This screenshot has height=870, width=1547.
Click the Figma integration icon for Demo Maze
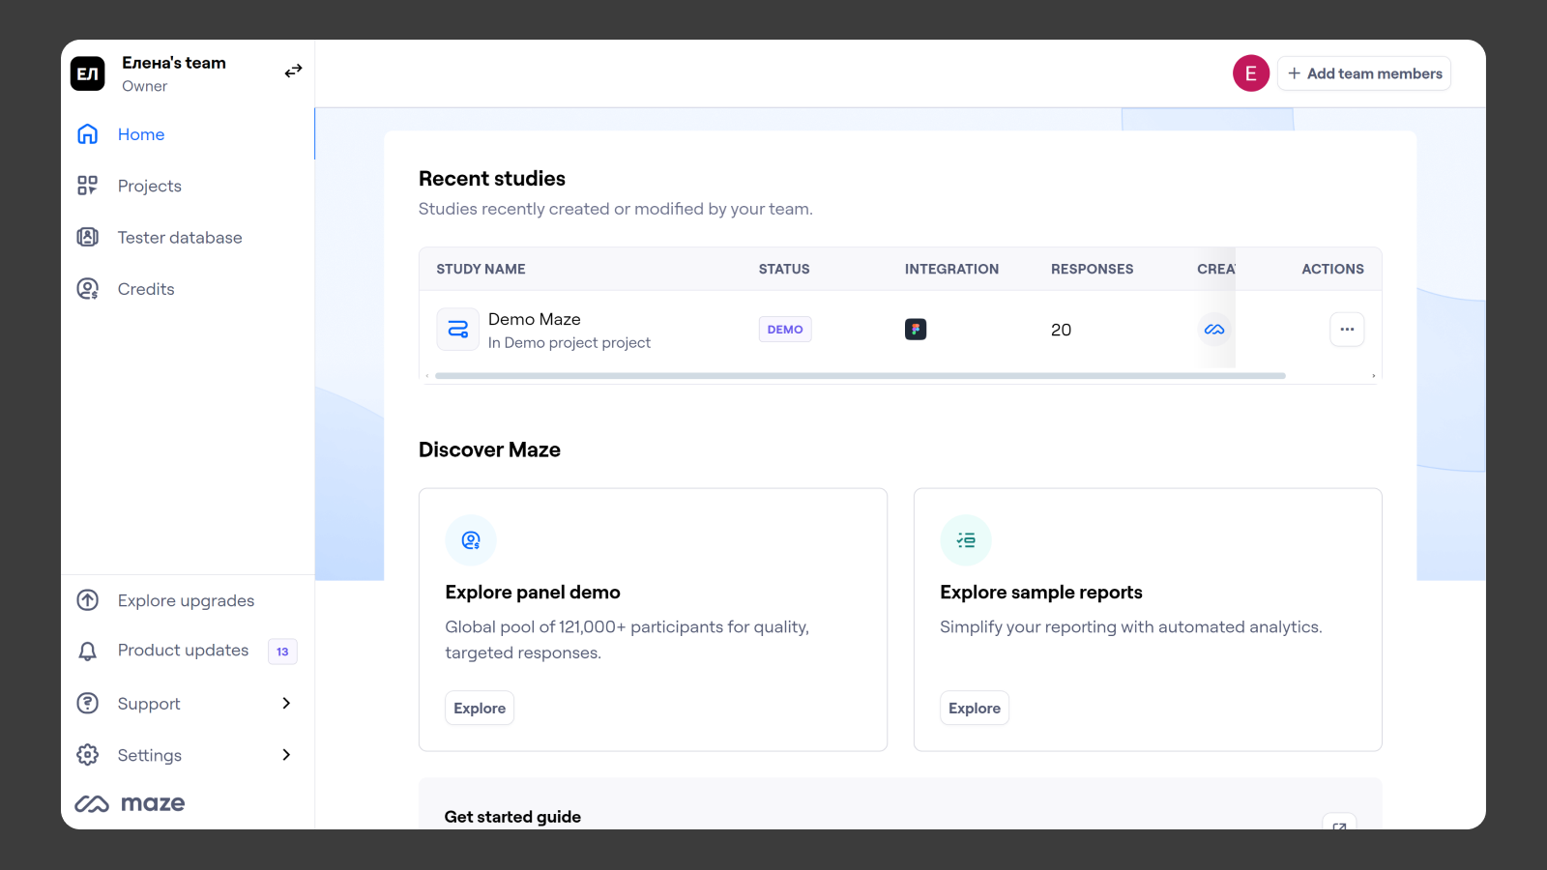coord(915,329)
